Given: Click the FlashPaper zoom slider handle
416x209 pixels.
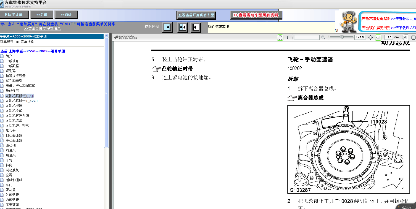Looking at the screenshot, I should [x=342, y=37].
